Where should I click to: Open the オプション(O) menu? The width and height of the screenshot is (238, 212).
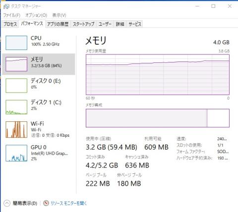tap(36, 15)
